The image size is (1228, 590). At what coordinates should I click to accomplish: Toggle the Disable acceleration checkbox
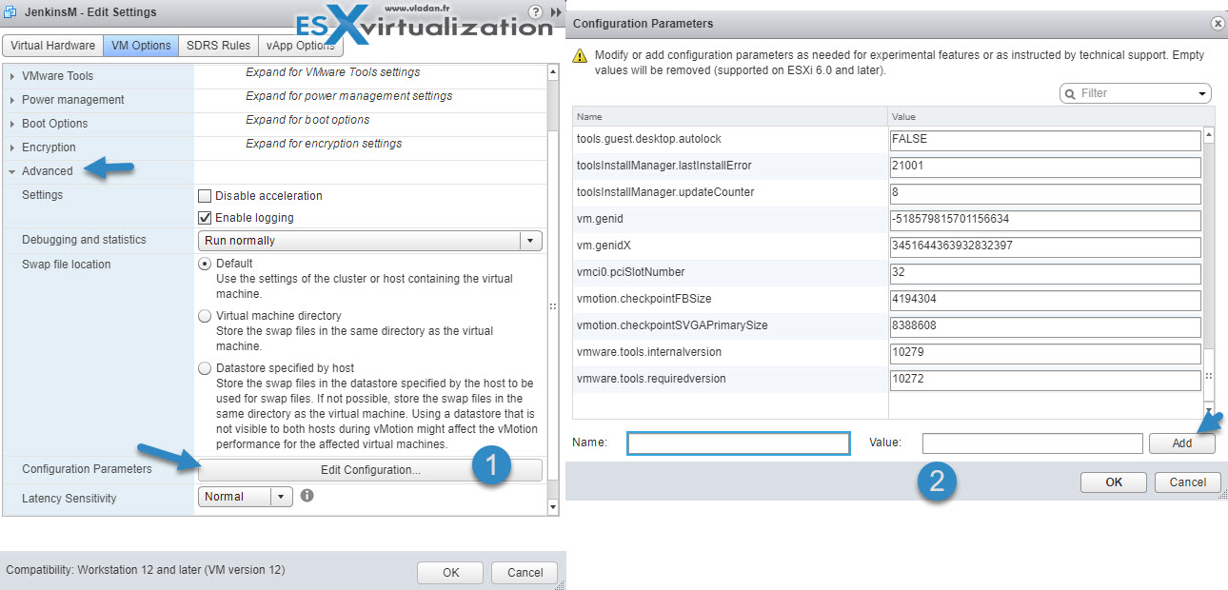point(204,196)
